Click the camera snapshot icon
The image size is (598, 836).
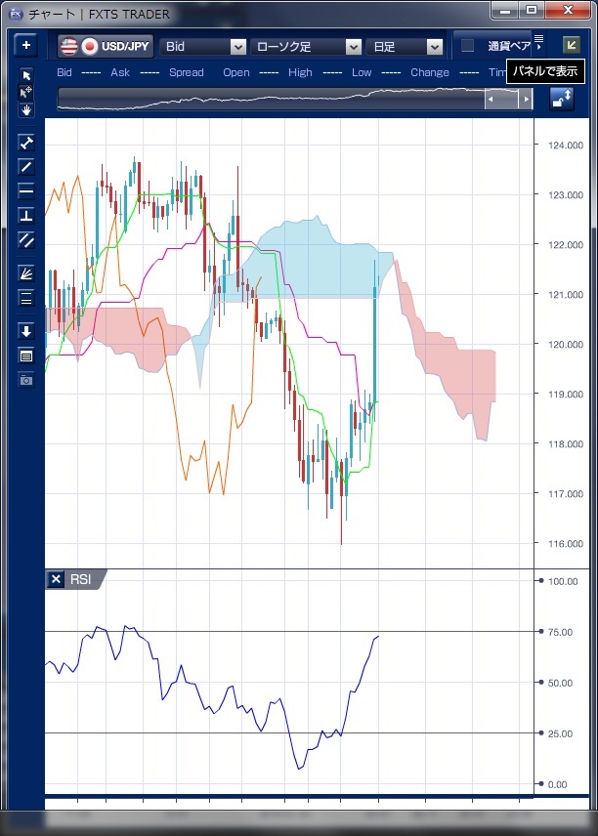(26, 379)
